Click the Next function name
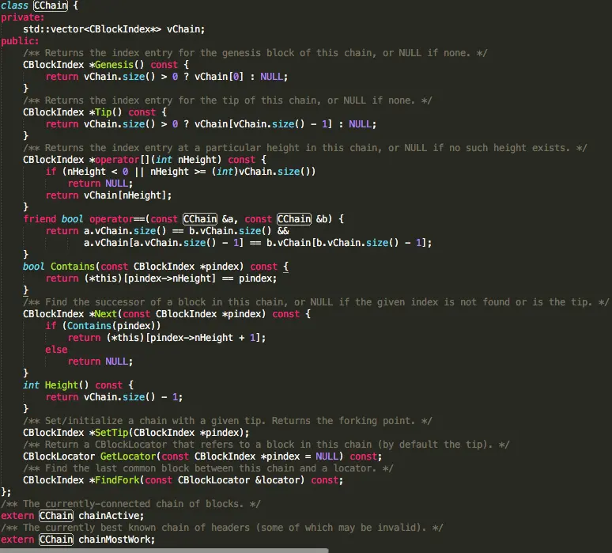The width and height of the screenshot is (612, 553). tap(106, 314)
